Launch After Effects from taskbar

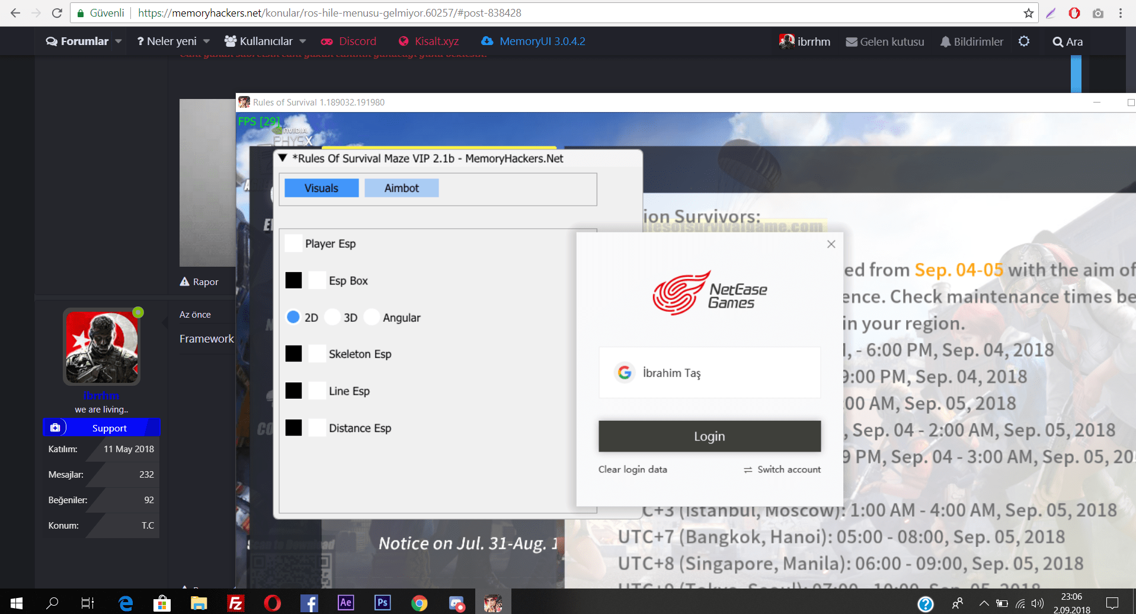click(345, 603)
